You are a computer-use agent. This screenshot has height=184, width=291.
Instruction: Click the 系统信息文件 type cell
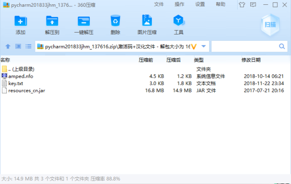(210, 76)
